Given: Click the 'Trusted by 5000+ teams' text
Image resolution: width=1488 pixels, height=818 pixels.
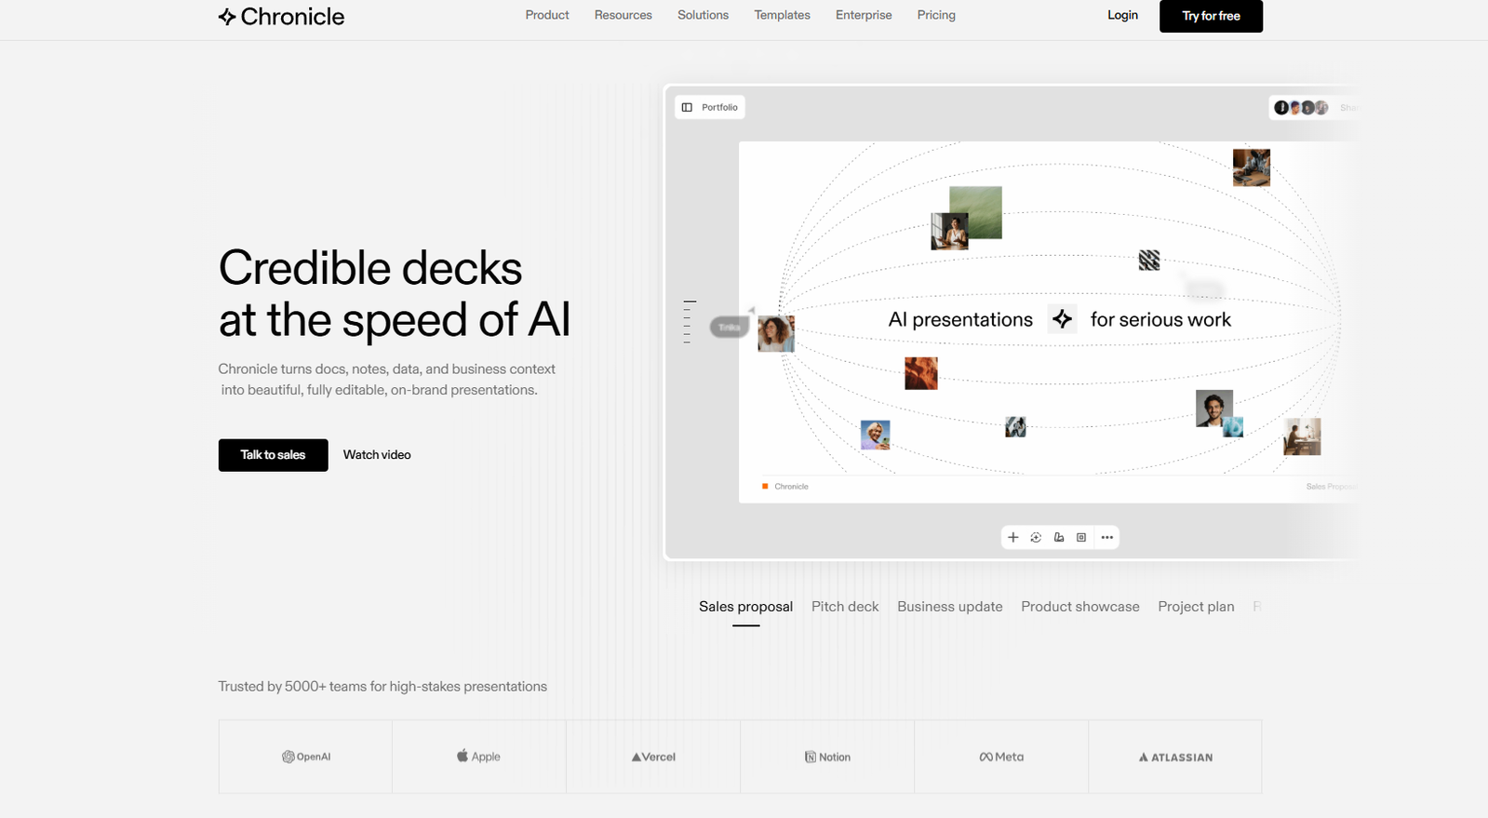Looking at the screenshot, I should pos(382,687).
